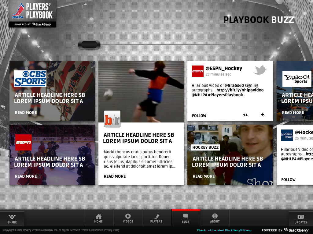
Task: Click the Hockey Buzz article headline
Action: tap(227, 162)
